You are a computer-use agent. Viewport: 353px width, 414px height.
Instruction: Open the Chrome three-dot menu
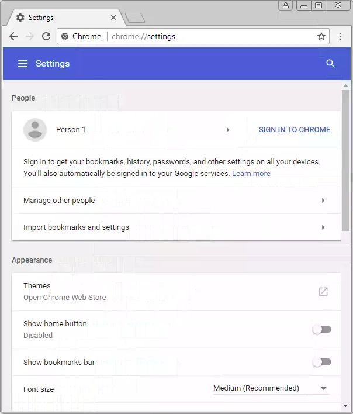(340, 36)
